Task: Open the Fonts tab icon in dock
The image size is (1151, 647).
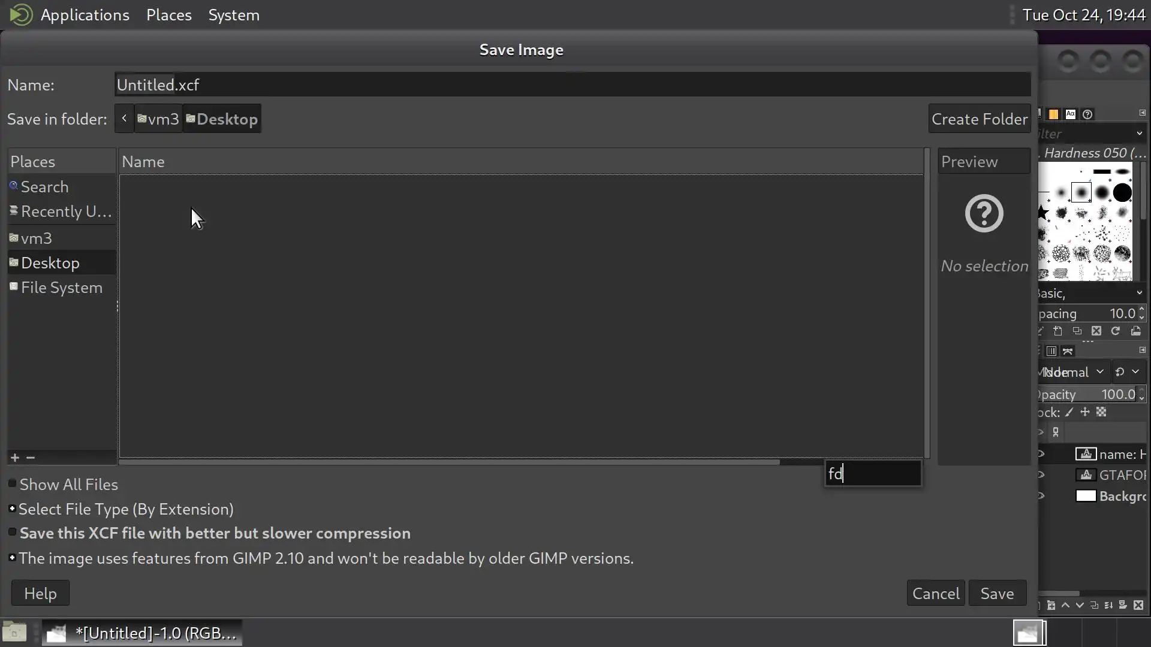Action: coord(1071,114)
